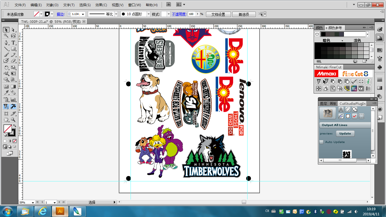Open the 10 点圆形 brush dropdown
The image size is (386, 217).
click(148, 14)
